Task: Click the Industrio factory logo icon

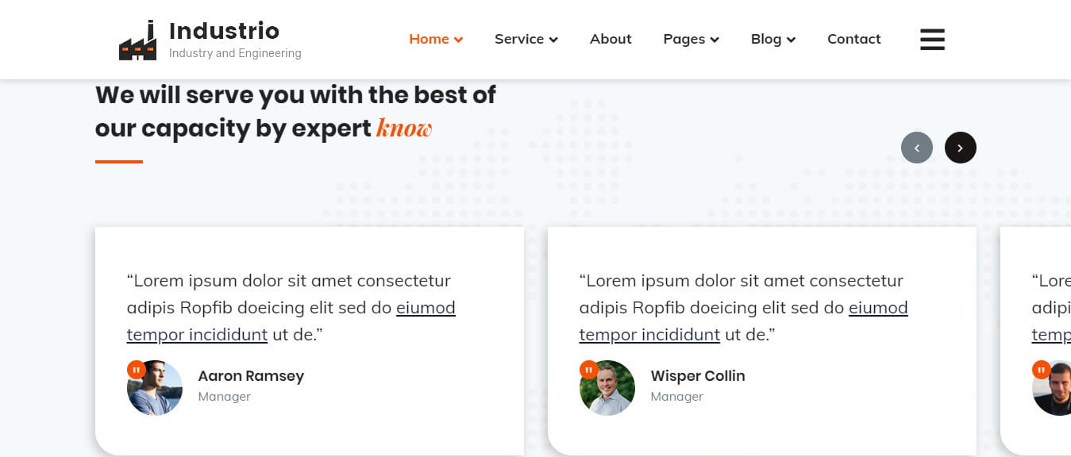Action: 137,41
